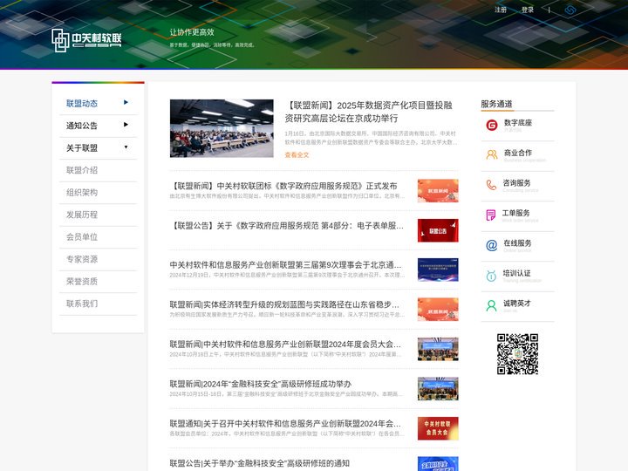The width and height of the screenshot is (628, 471).
Task: Open the 第三届第9次理事会 article title
Action: point(285,265)
